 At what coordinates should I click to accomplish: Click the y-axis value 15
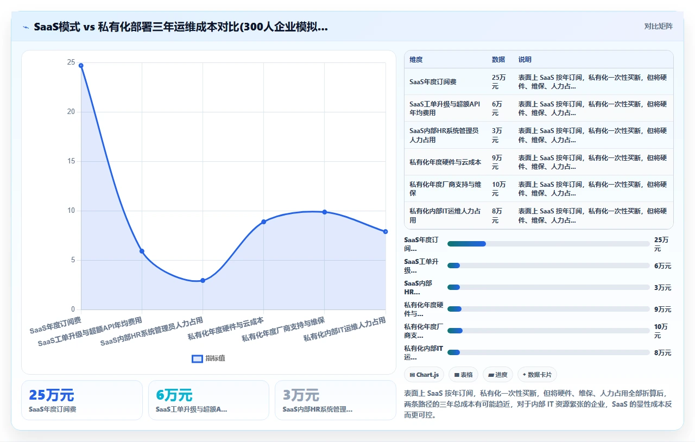(71, 161)
